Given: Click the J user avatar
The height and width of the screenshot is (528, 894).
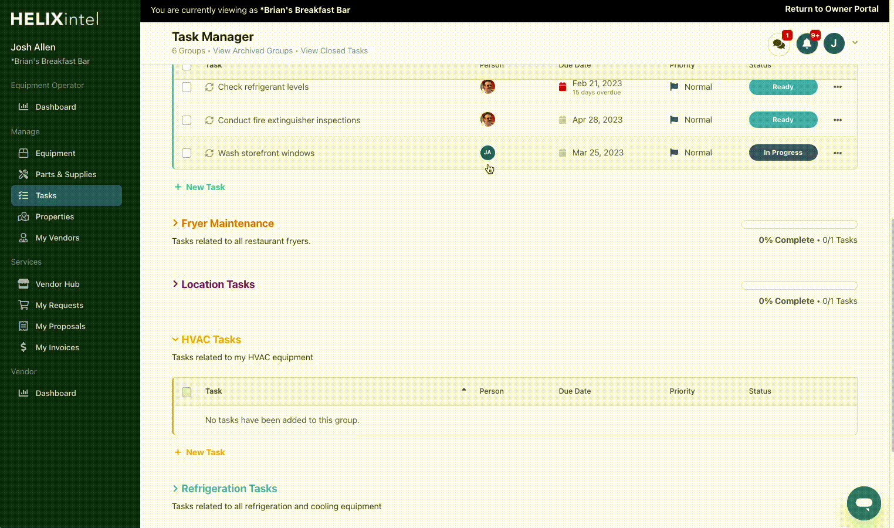Looking at the screenshot, I should point(834,43).
